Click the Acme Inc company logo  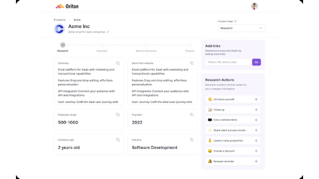pyautogui.click(x=59, y=29)
